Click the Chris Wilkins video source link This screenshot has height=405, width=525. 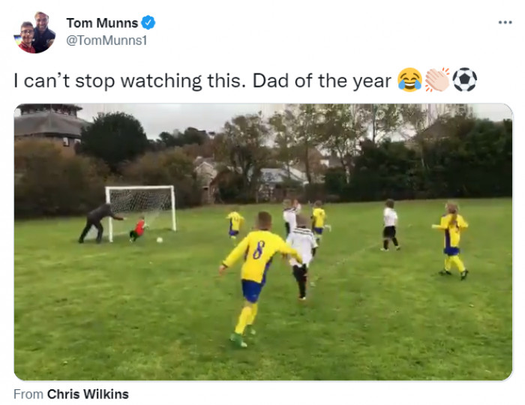[88, 394]
